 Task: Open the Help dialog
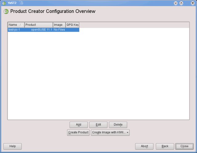coord(13,146)
